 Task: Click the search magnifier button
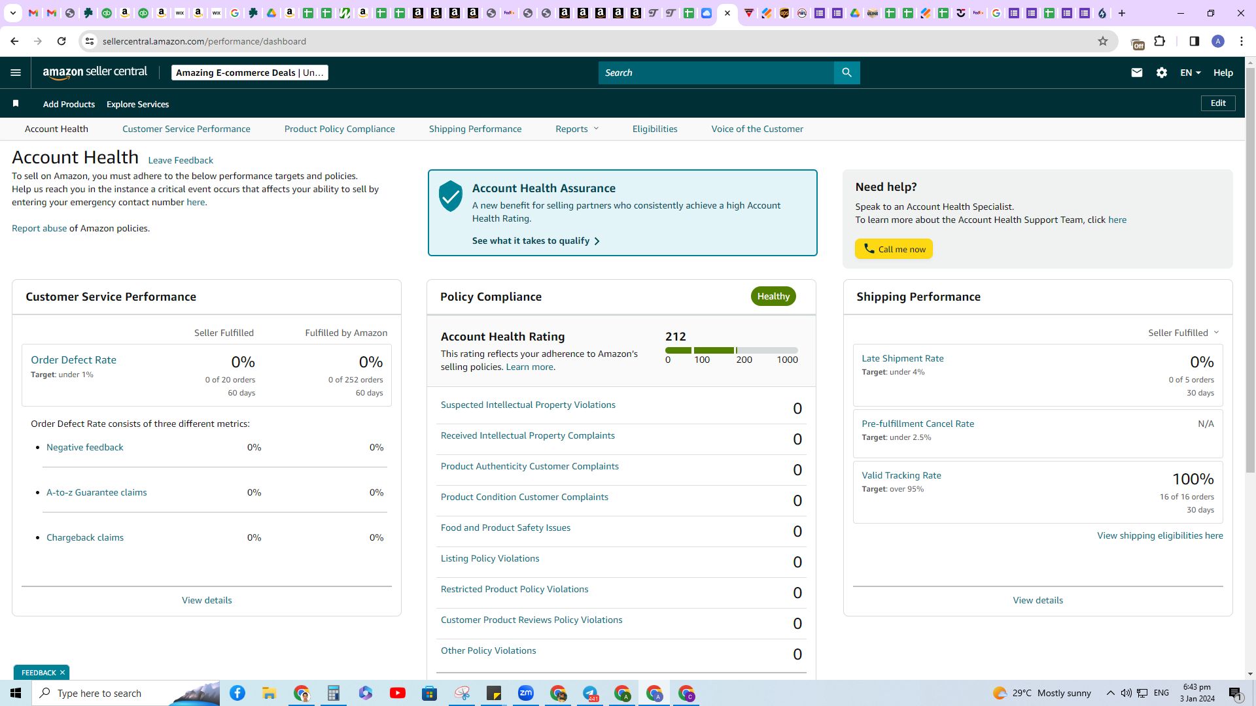click(x=846, y=73)
